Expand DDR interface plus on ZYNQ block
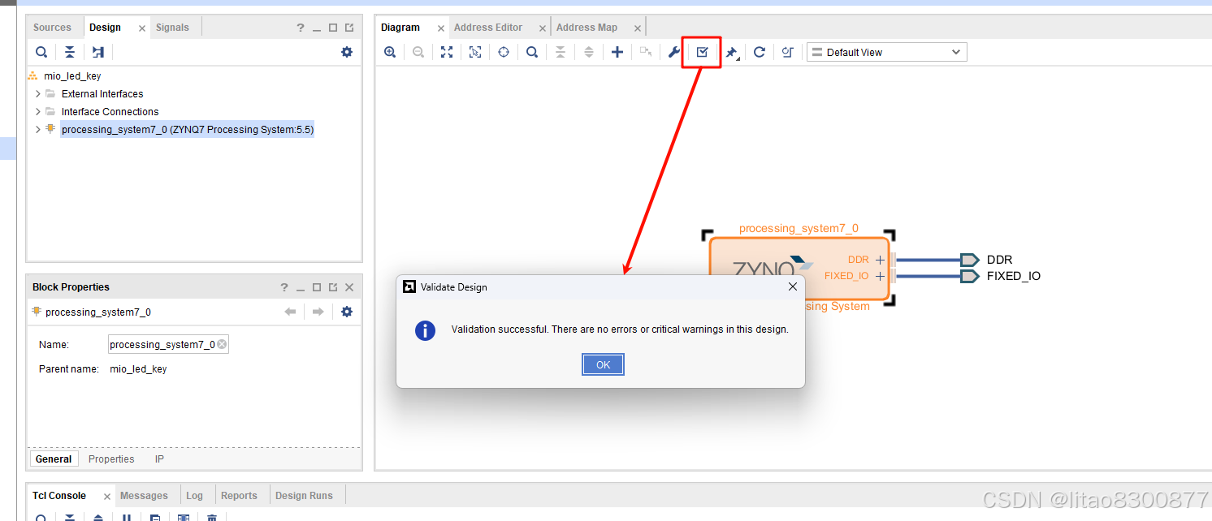This screenshot has width=1212, height=521. point(880,260)
